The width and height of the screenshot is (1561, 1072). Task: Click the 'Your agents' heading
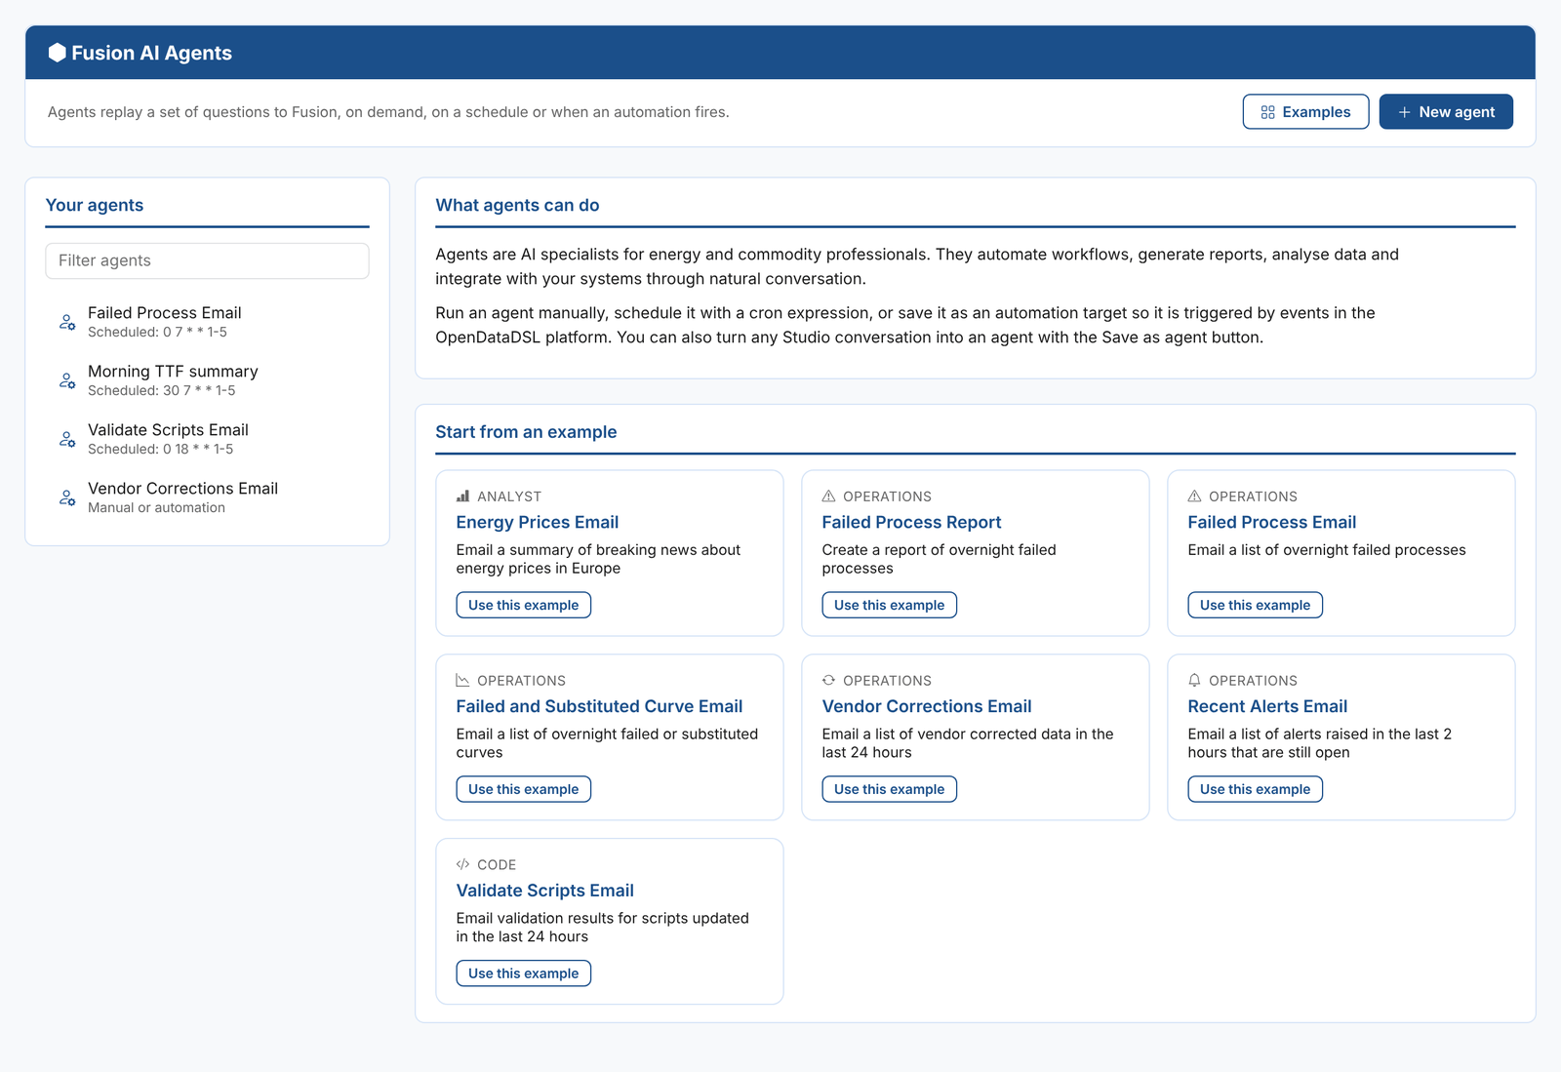coord(95,205)
